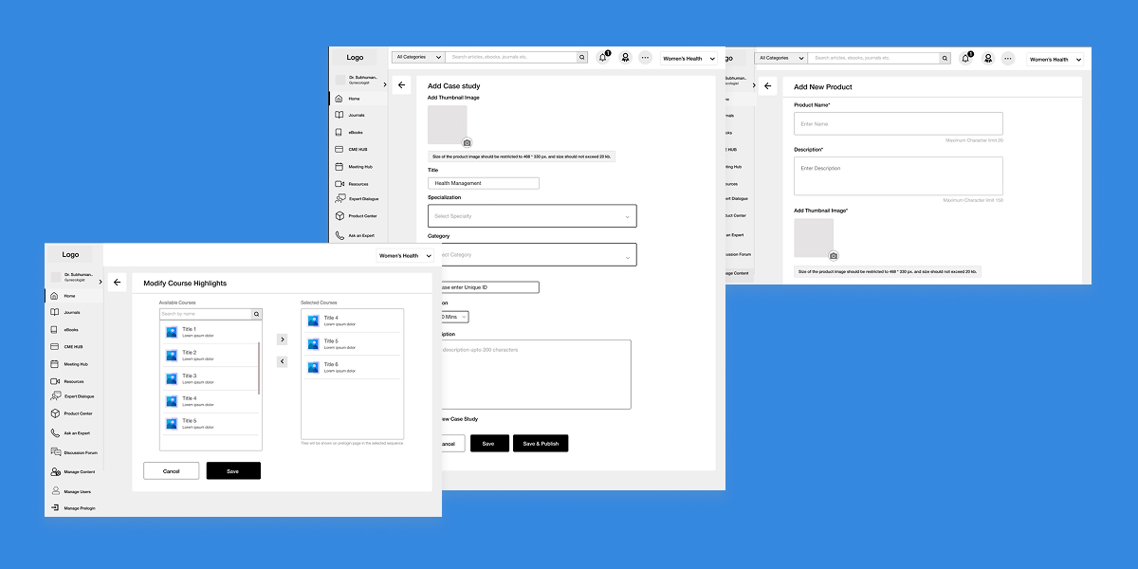Click the search magnifier in Available Courses box
The width and height of the screenshot is (1138, 569).
coord(256,314)
